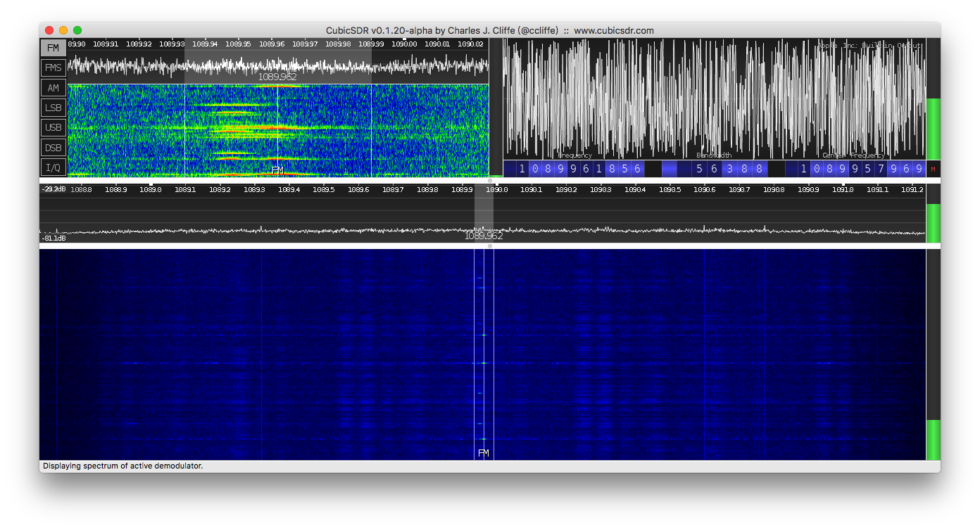Click the round divider handle below demodulator waterfall
The height and width of the screenshot is (529, 980).
490,181
